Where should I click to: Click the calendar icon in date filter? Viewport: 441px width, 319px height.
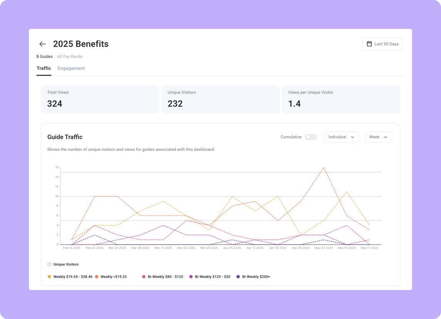pyautogui.click(x=369, y=44)
